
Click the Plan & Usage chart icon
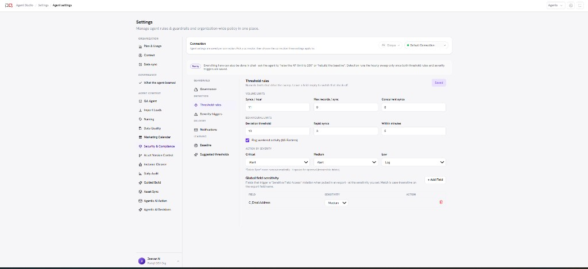point(140,46)
